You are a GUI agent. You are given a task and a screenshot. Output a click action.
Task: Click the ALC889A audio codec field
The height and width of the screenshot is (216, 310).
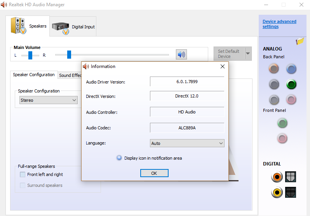click(187, 128)
